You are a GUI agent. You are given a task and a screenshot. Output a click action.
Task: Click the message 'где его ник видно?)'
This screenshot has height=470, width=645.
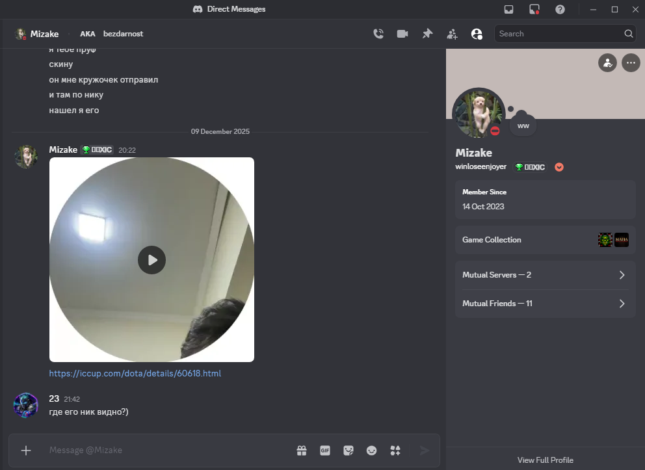[89, 411]
